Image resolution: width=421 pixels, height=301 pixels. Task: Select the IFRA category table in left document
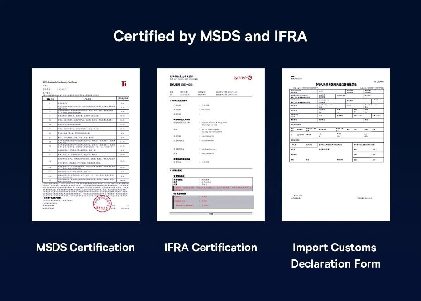[86, 139]
